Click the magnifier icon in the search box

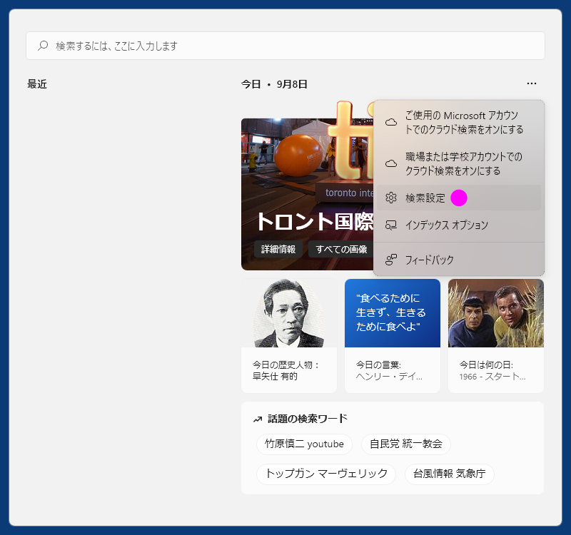coord(43,46)
